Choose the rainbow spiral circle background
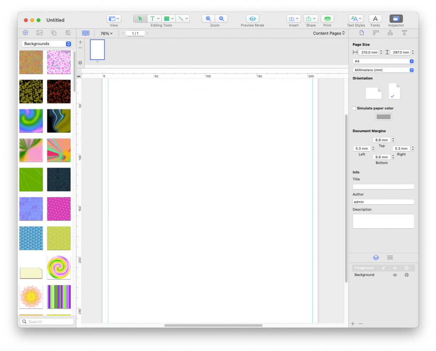 click(59, 267)
